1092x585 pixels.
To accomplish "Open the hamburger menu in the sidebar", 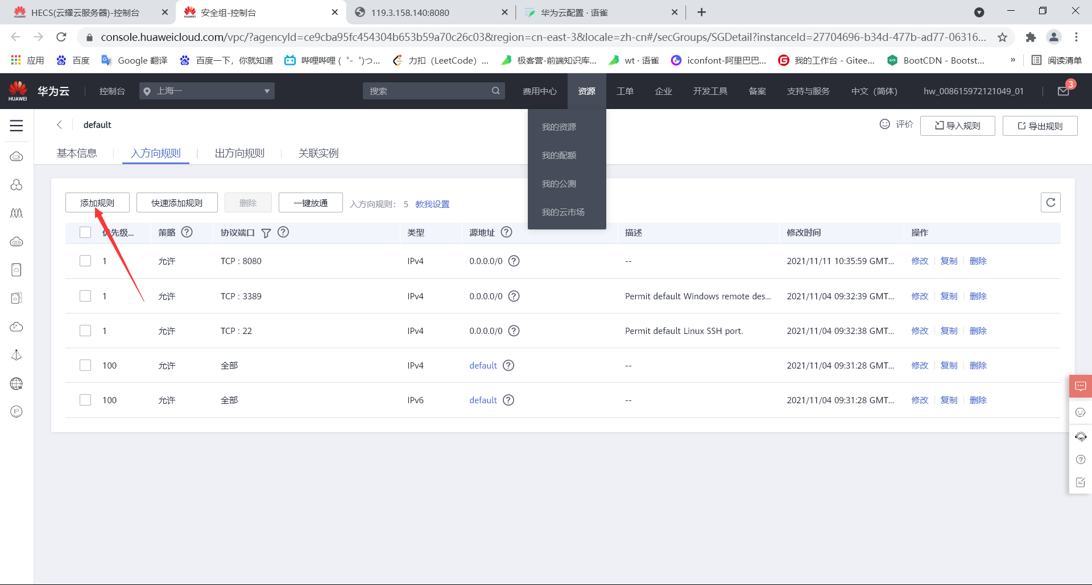I will pos(16,126).
